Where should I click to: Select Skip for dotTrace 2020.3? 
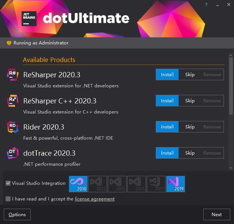(x=190, y=153)
